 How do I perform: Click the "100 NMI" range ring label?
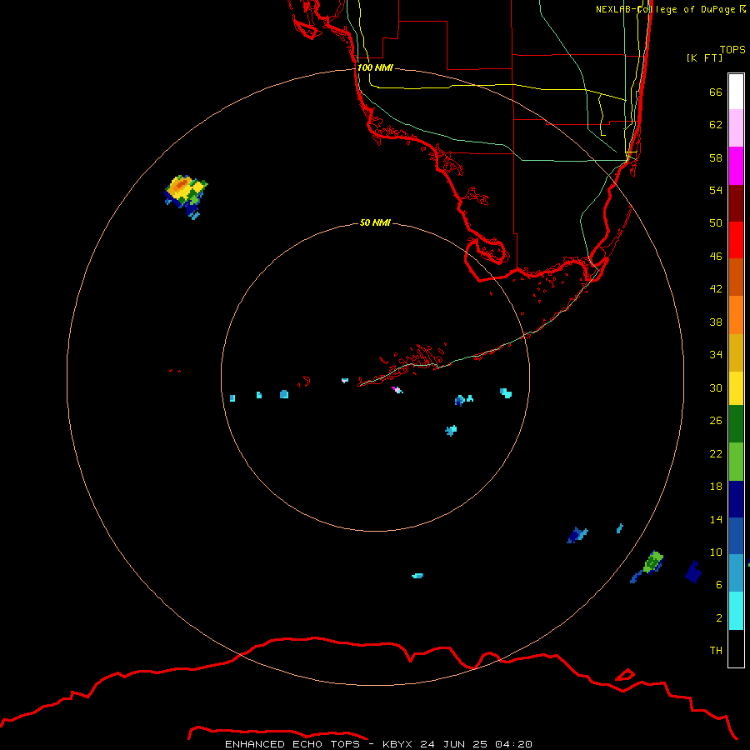click(x=375, y=67)
